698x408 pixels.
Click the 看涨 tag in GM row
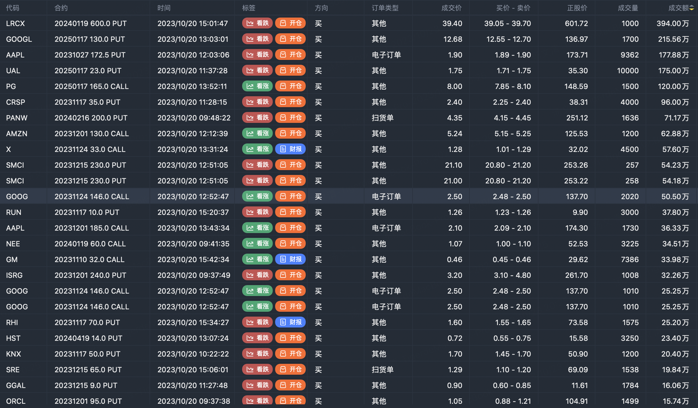click(x=257, y=259)
